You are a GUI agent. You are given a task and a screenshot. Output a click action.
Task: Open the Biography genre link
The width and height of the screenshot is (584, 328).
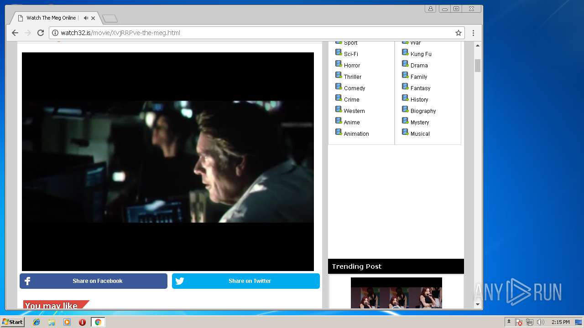point(423,111)
